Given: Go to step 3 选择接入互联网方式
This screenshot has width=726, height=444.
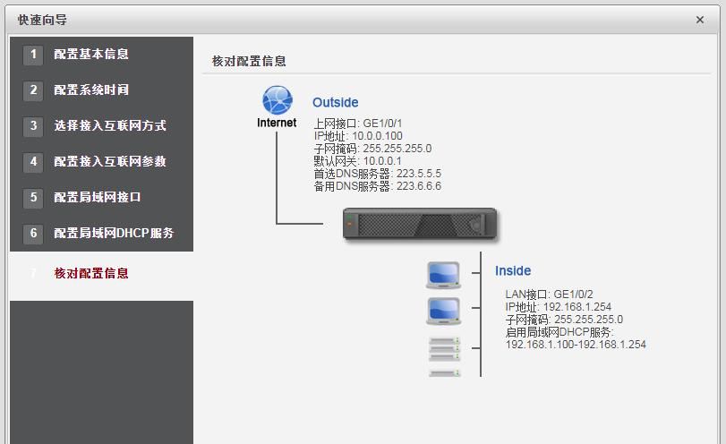Looking at the screenshot, I should [101, 125].
